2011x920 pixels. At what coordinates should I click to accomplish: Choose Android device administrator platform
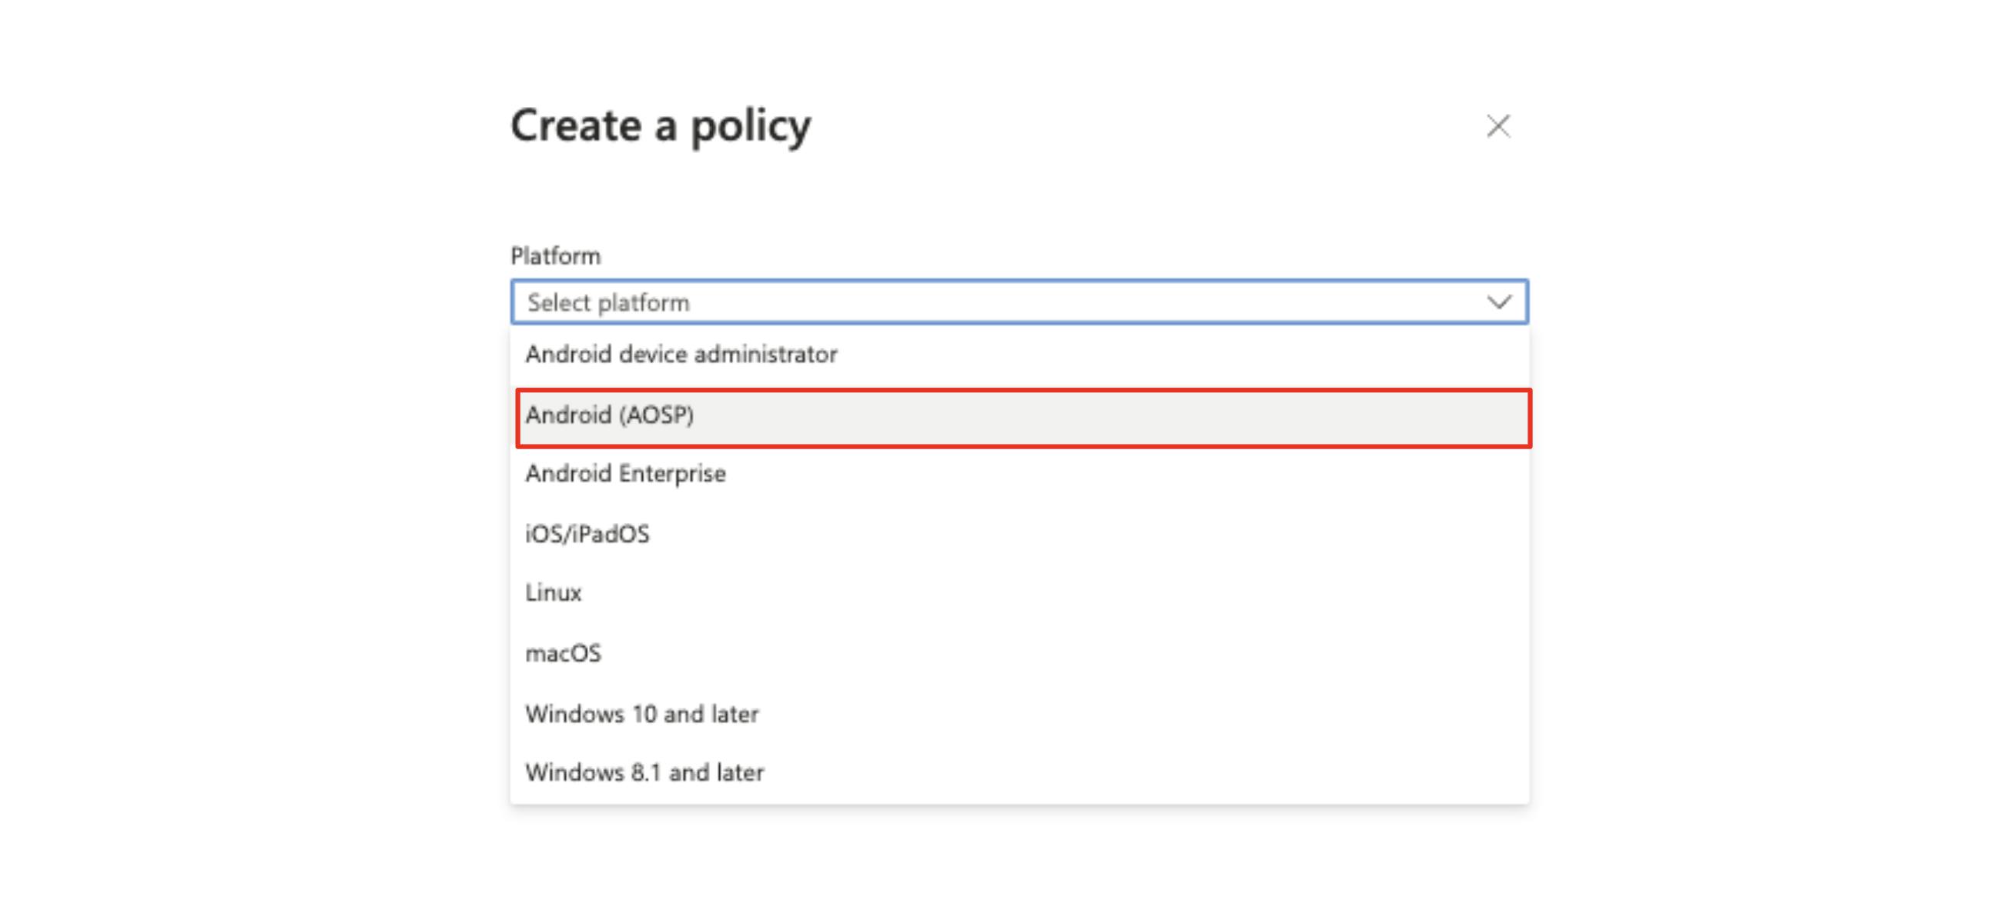tap(681, 355)
